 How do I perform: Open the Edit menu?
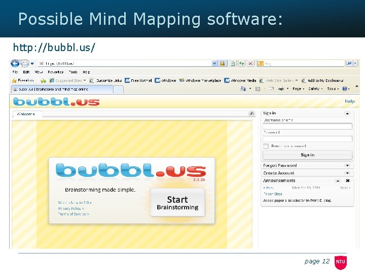click(26, 72)
